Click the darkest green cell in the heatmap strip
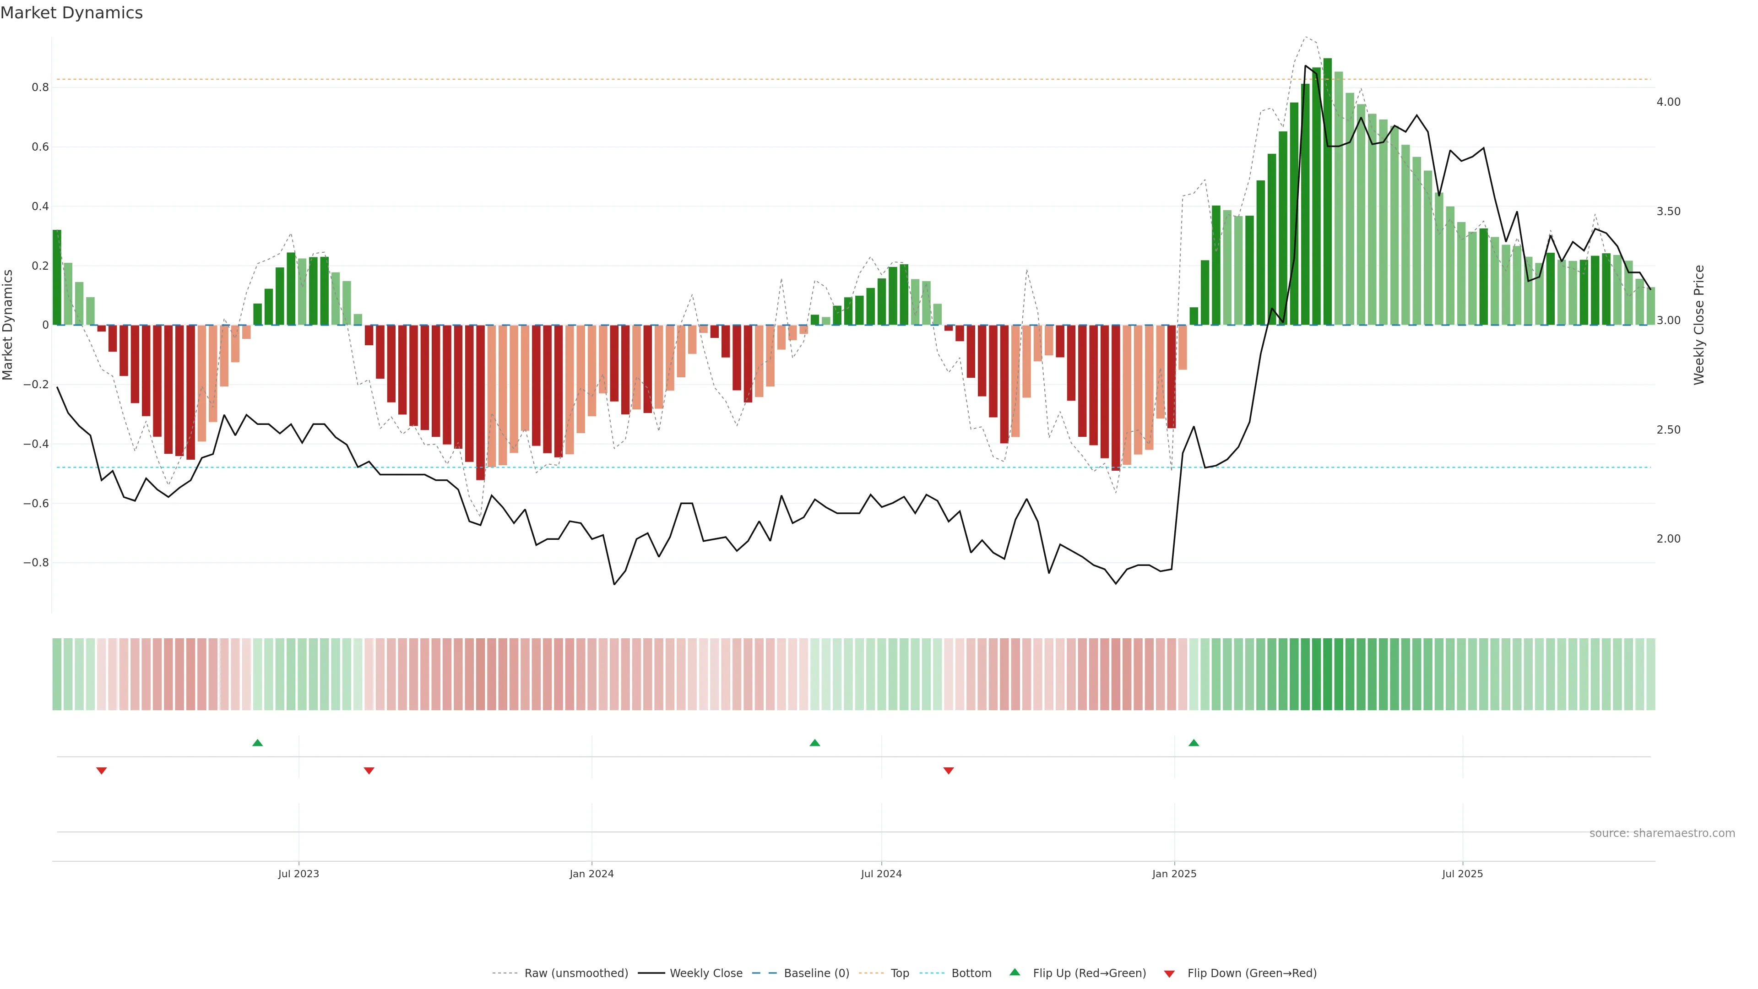The height and width of the screenshot is (989, 1758). (x=1327, y=674)
